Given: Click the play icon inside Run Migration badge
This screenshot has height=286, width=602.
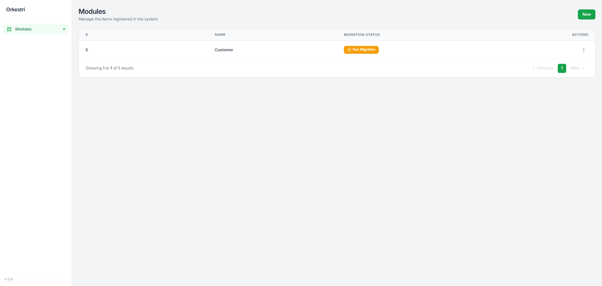Looking at the screenshot, I should click(x=349, y=50).
